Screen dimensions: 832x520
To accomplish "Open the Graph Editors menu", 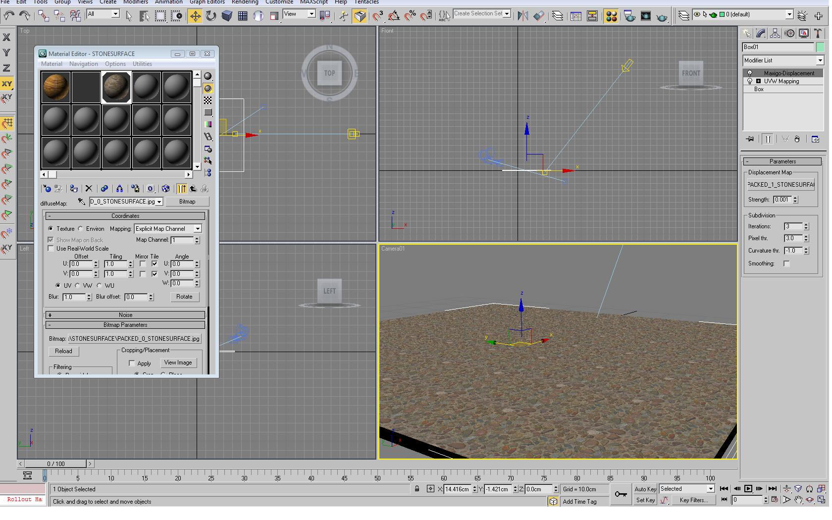I will pos(207,2).
